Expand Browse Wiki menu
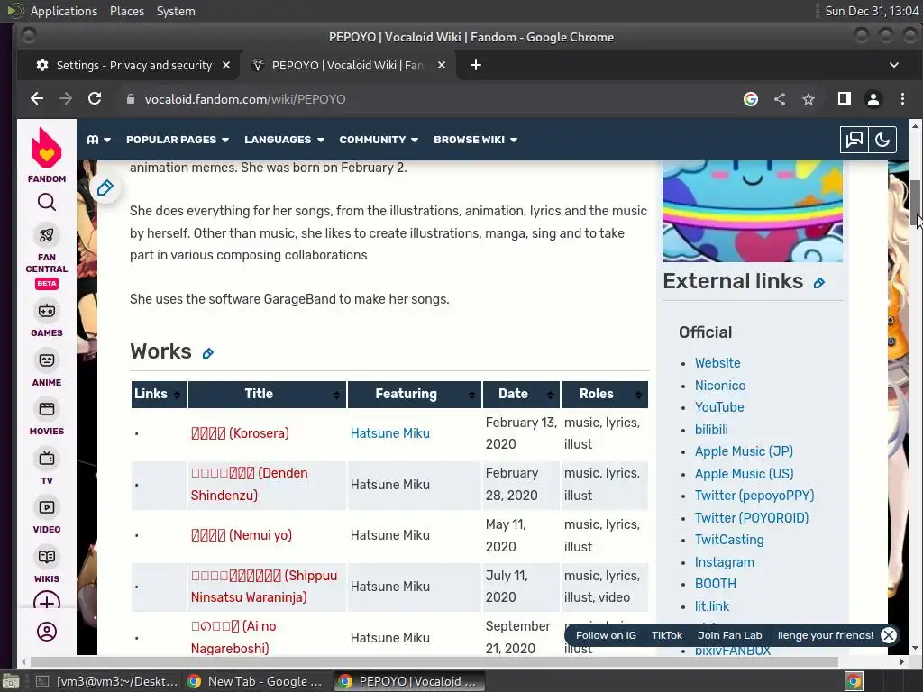Image resolution: width=923 pixels, height=692 pixels. tap(475, 140)
